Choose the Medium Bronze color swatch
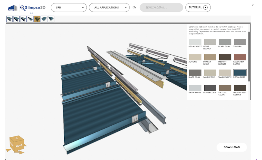This screenshot has height=160, width=262. 225,57
